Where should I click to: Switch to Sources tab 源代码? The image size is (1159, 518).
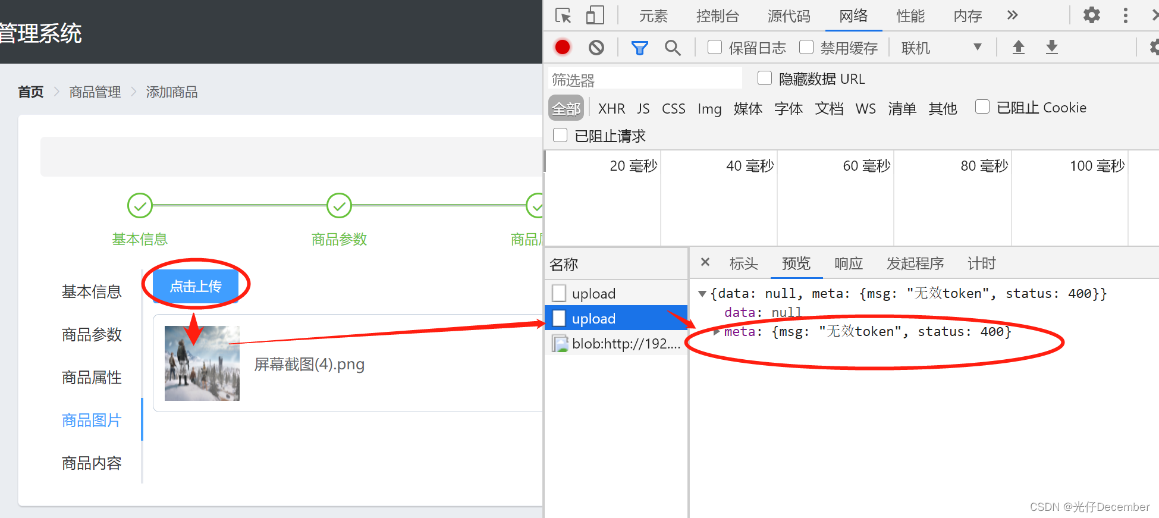coord(789,16)
